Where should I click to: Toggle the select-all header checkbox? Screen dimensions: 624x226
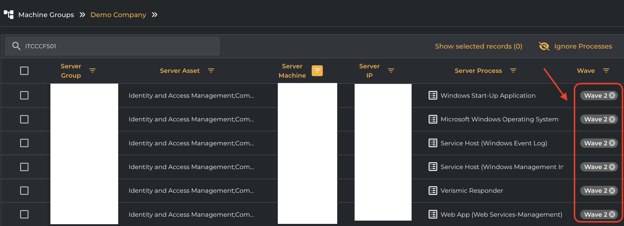coord(24,71)
